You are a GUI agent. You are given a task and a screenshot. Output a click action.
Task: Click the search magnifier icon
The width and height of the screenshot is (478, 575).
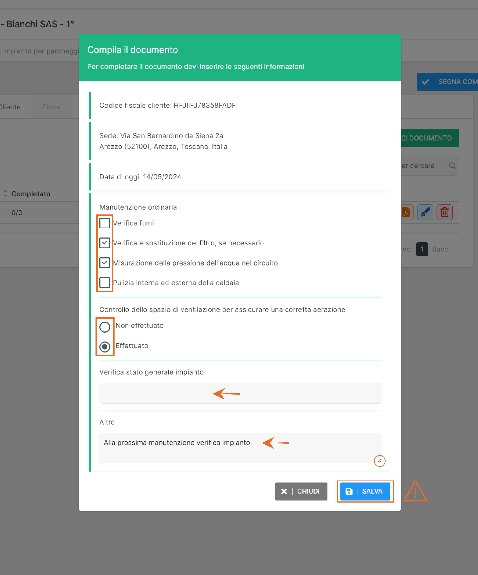pos(452,166)
